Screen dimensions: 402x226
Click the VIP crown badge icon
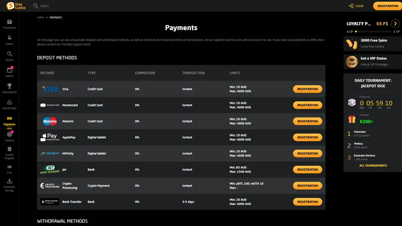(x=352, y=62)
